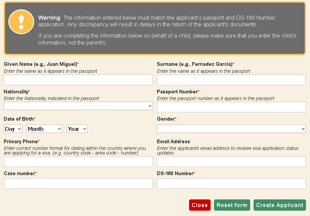Expand the Day of birth dropdown

point(13,129)
